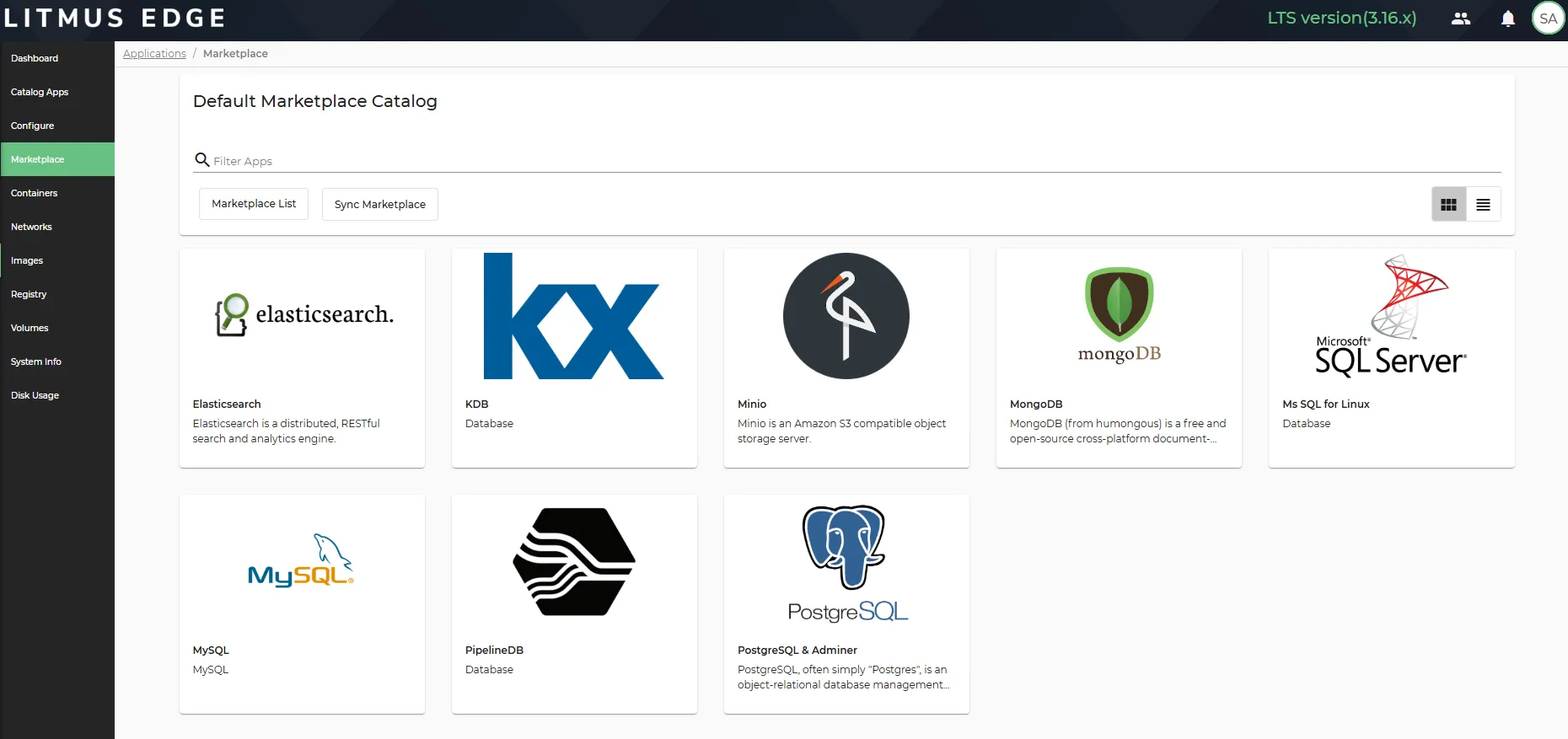
Task: Click the MongoDB card title
Action: coord(1036,404)
